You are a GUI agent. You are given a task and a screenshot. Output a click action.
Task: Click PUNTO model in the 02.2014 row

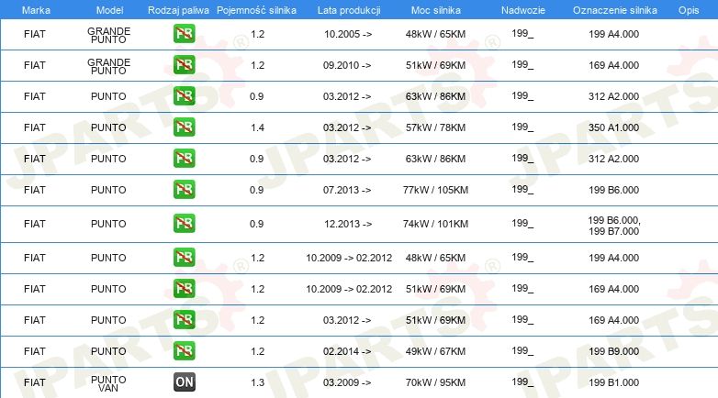pyautogui.click(x=108, y=351)
